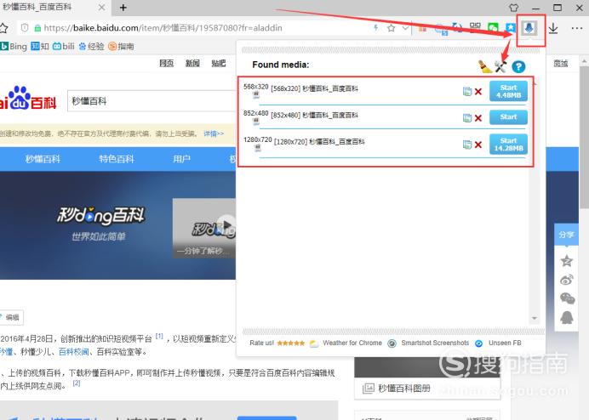Share to Weibo icon
The width and height of the screenshot is (589, 420).
point(567,280)
